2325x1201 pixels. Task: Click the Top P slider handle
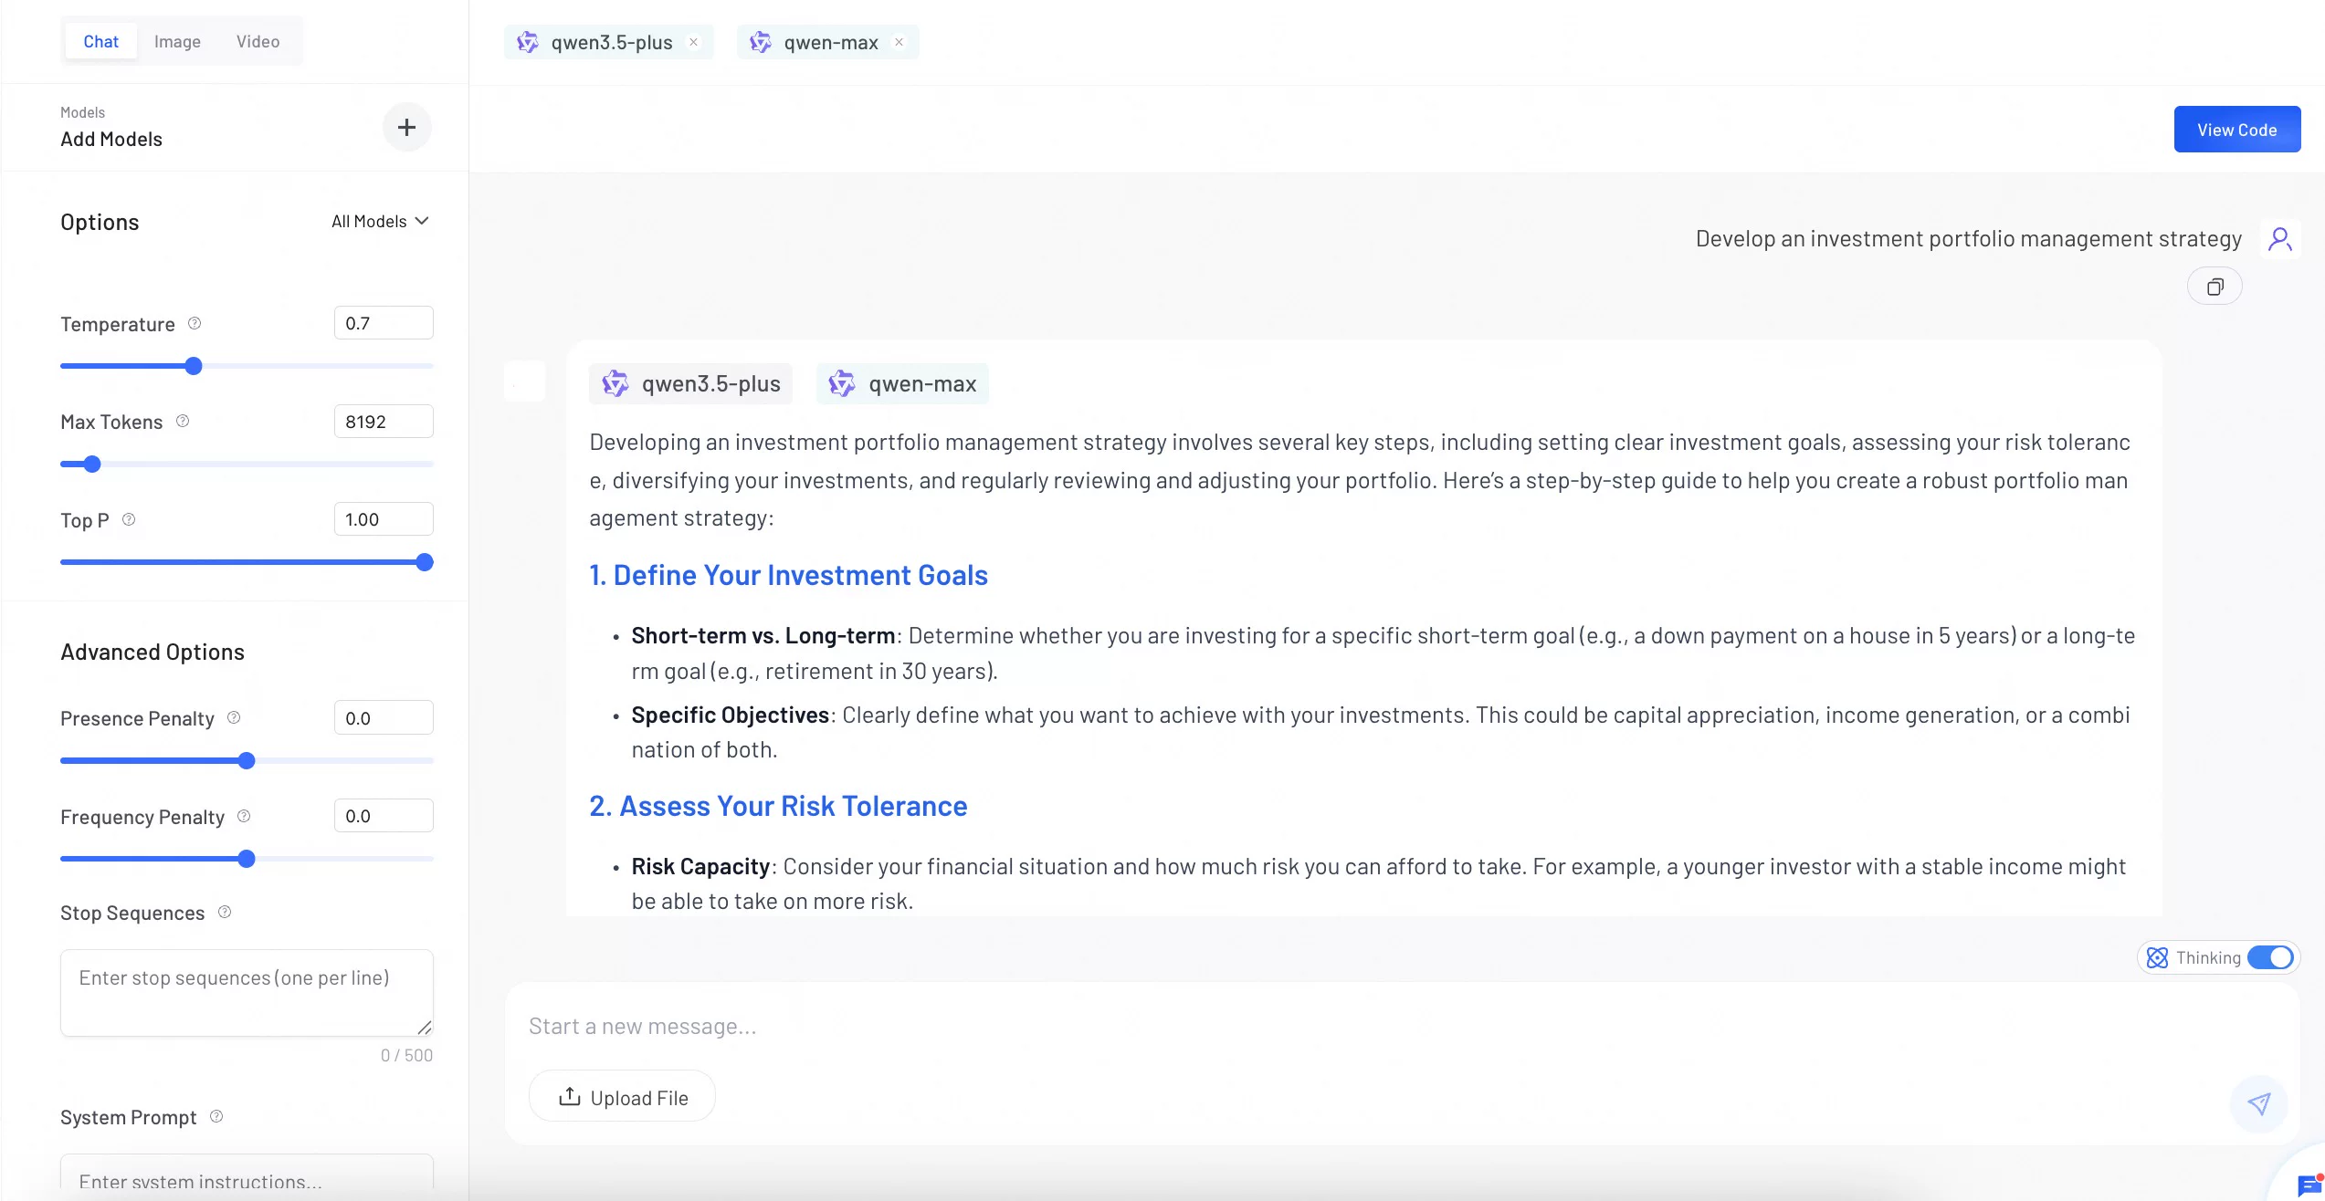[425, 562]
